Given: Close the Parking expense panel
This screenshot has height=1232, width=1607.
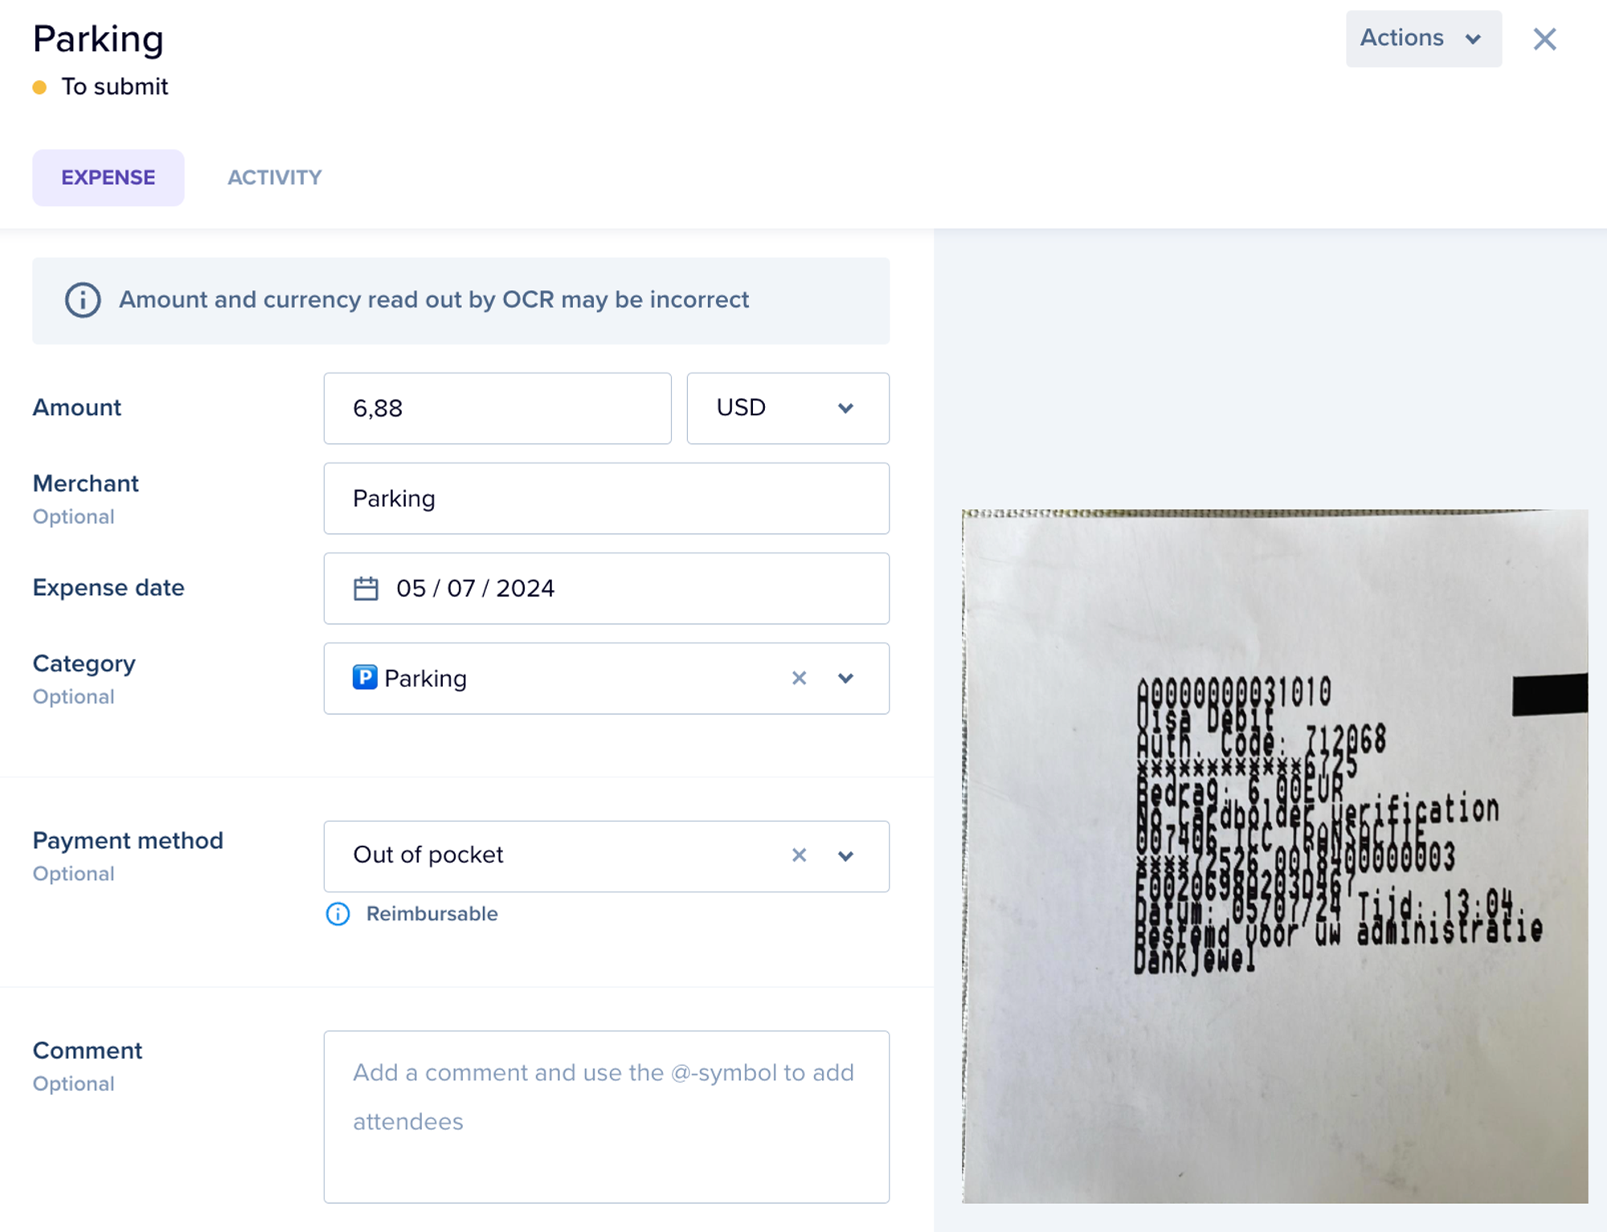Looking at the screenshot, I should coord(1544,39).
